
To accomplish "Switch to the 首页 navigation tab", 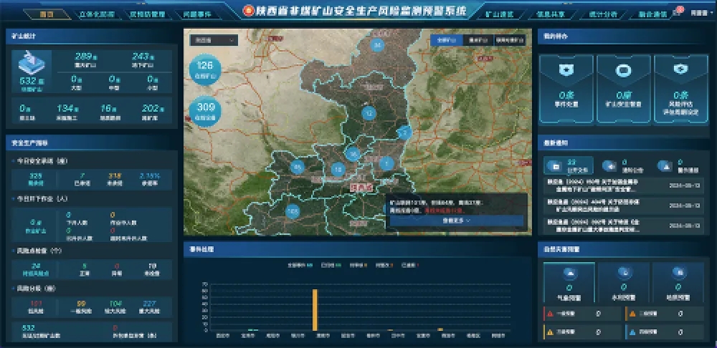I will 47,14.
